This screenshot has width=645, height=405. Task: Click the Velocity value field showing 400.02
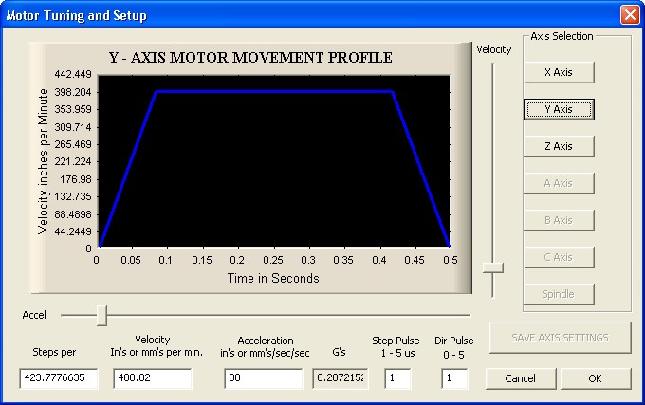coord(152,379)
